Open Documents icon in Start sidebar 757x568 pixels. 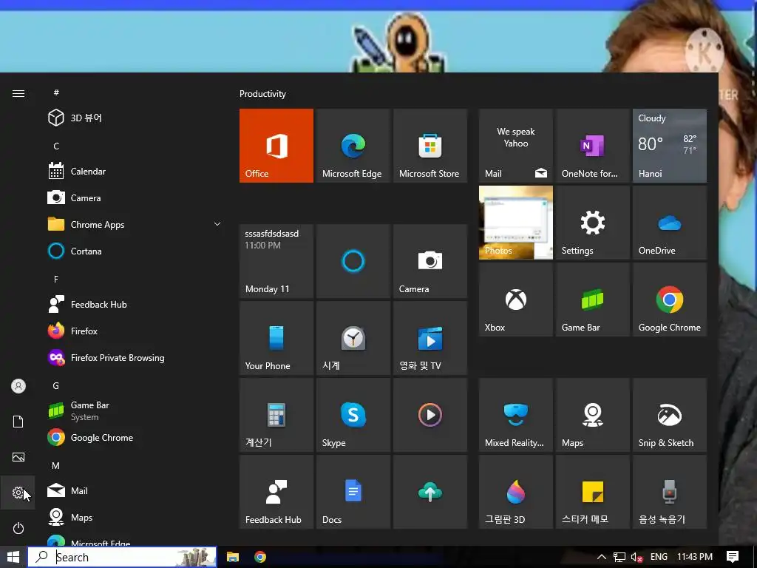18,422
